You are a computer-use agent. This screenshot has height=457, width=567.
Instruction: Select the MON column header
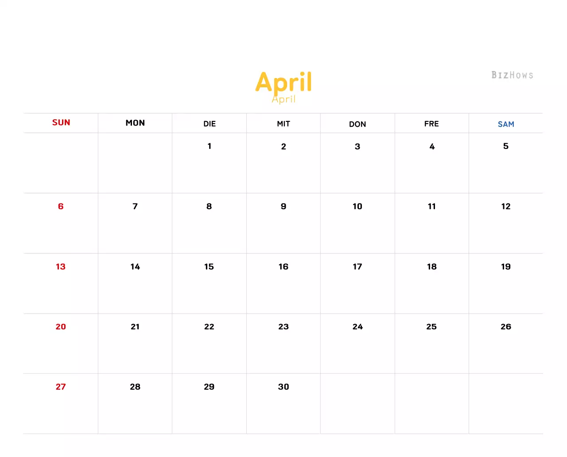135,123
